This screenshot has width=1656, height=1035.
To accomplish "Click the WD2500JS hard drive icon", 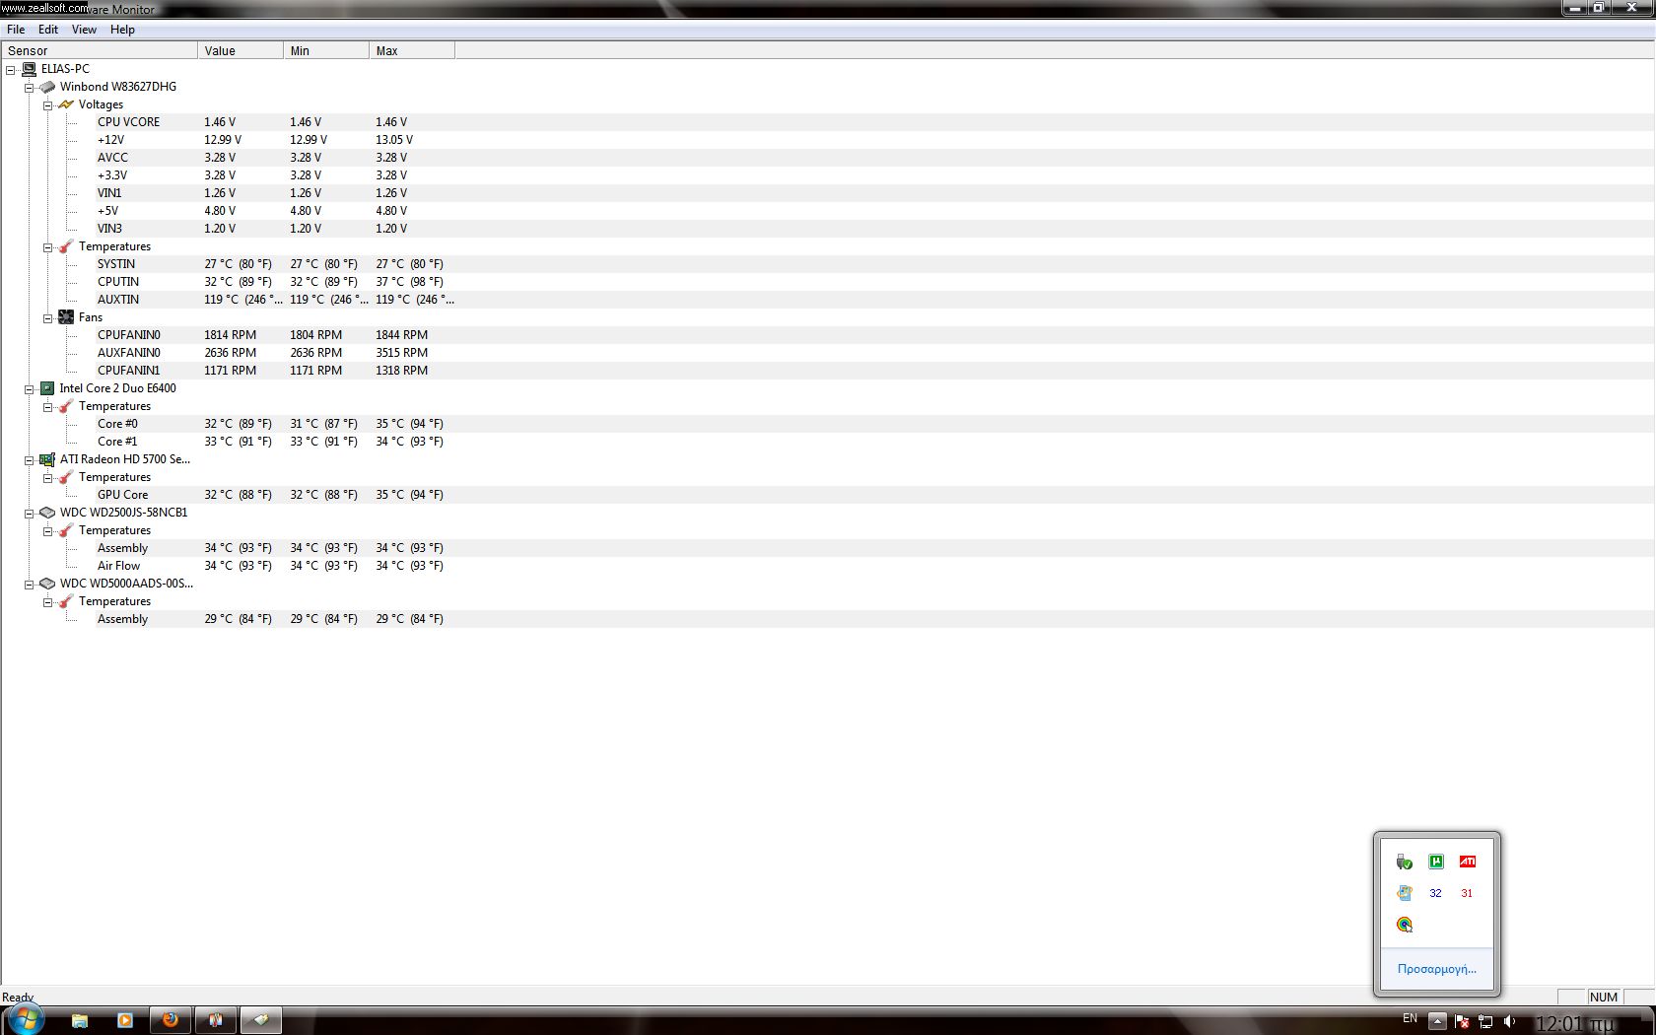I will coord(47,513).
